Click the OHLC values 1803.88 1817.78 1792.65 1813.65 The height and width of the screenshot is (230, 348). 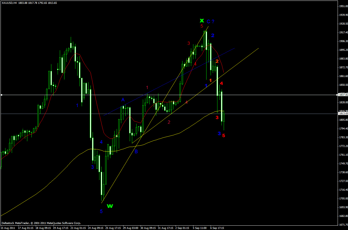[38, 3]
